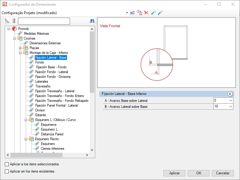
Task: Click the tree search text field
Action: pyautogui.click(x=44, y=21)
